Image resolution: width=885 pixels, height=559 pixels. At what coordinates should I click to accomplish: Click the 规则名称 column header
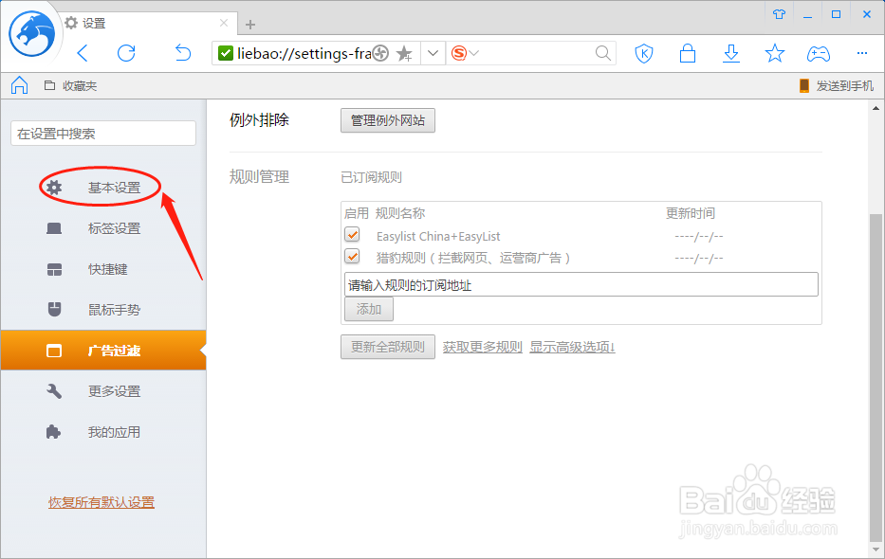(400, 213)
